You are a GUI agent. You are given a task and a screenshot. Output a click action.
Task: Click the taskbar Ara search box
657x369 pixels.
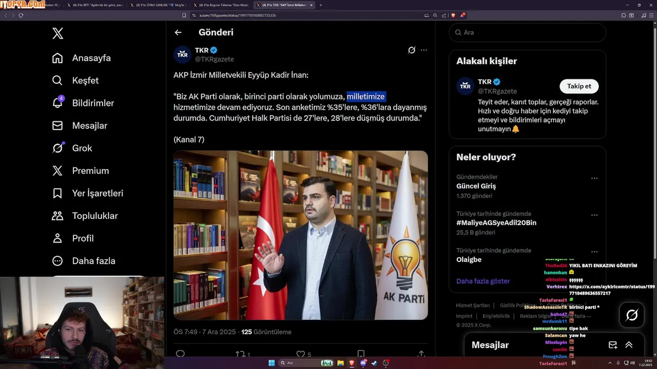[306, 363]
